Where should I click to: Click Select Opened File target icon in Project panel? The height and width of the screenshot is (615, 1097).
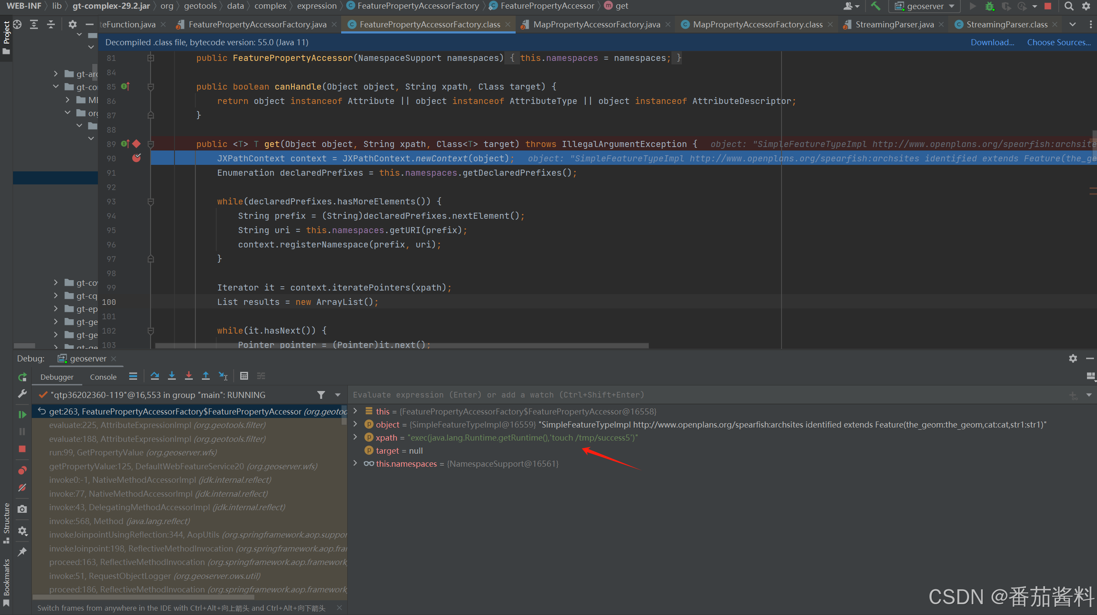17,24
